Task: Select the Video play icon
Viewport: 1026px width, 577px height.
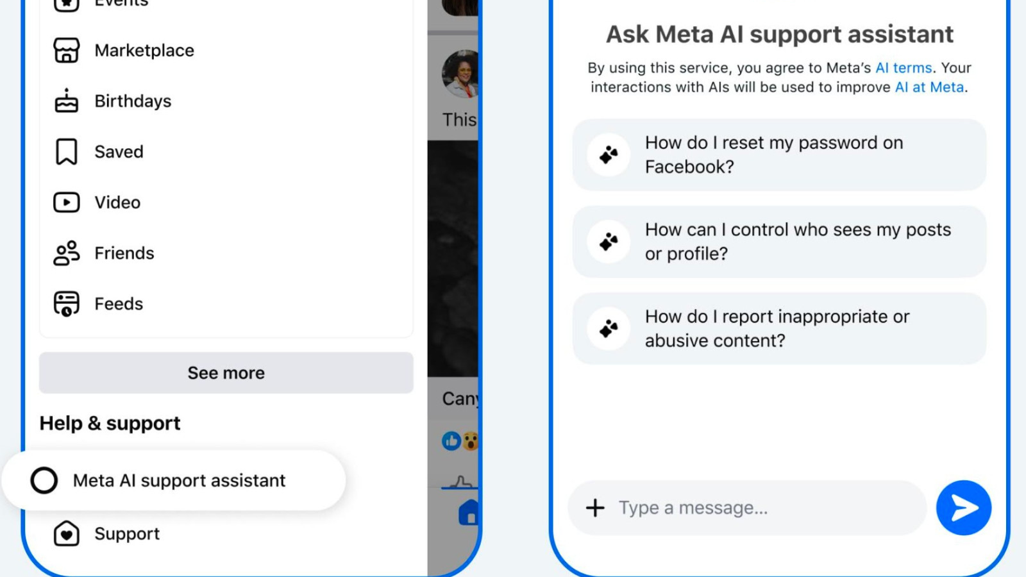Action: 66,203
